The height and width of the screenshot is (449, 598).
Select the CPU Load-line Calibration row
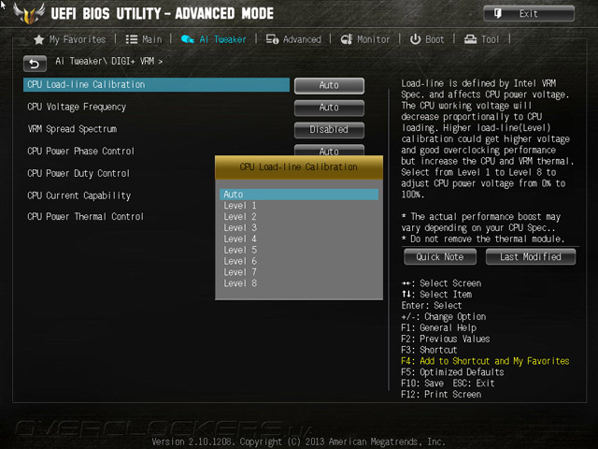click(156, 85)
